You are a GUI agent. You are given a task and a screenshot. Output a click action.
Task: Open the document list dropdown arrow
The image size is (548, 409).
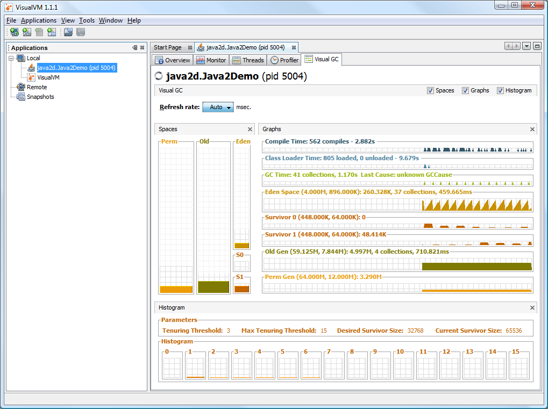(526, 46)
